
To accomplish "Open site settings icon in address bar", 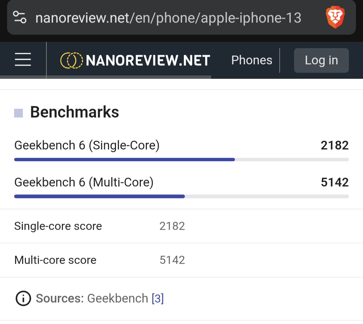I will pos(20,17).
